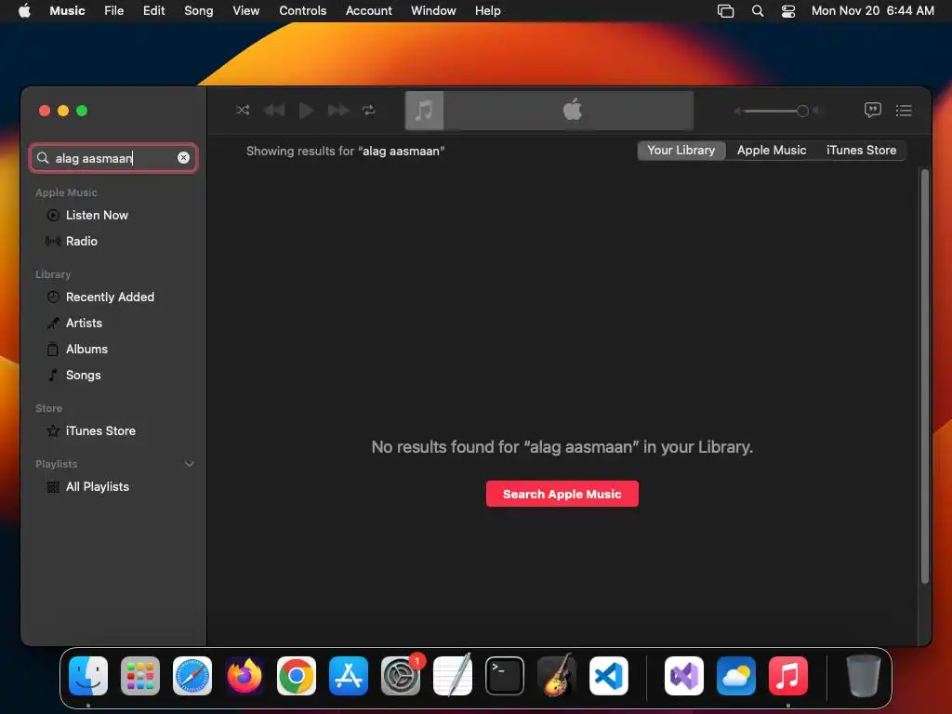952x714 pixels.
Task: Launch Safari from the Dock
Action: click(x=192, y=676)
